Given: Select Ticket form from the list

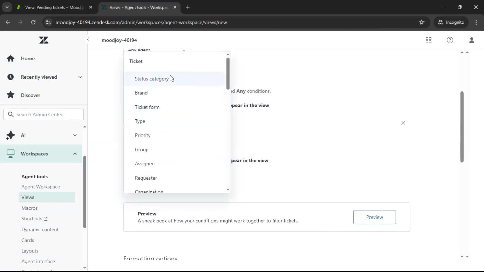Looking at the screenshot, I should pos(174,107).
